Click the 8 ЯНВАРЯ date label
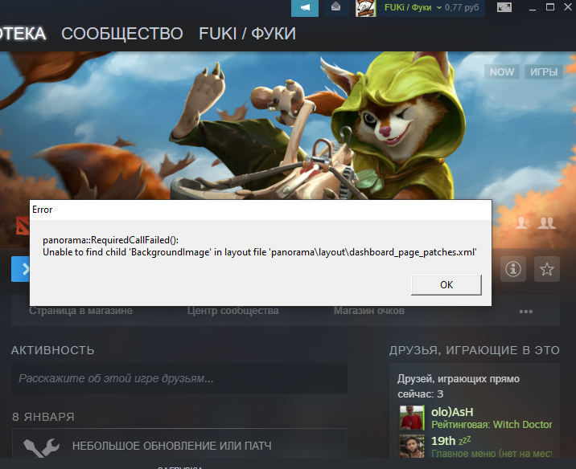This screenshot has width=576, height=469. point(43,417)
